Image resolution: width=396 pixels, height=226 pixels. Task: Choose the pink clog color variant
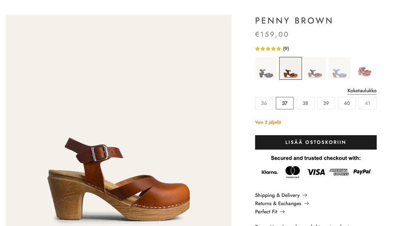pos(364,68)
